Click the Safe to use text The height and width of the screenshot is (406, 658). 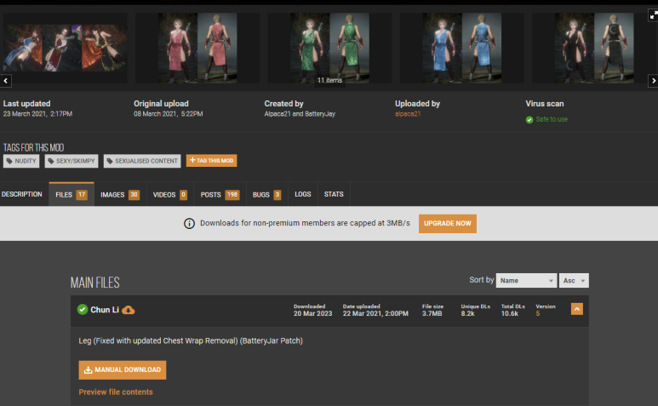point(552,119)
